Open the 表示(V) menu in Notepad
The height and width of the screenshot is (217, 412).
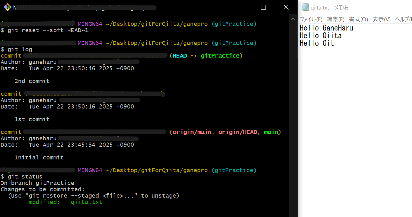pyautogui.click(x=381, y=19)
